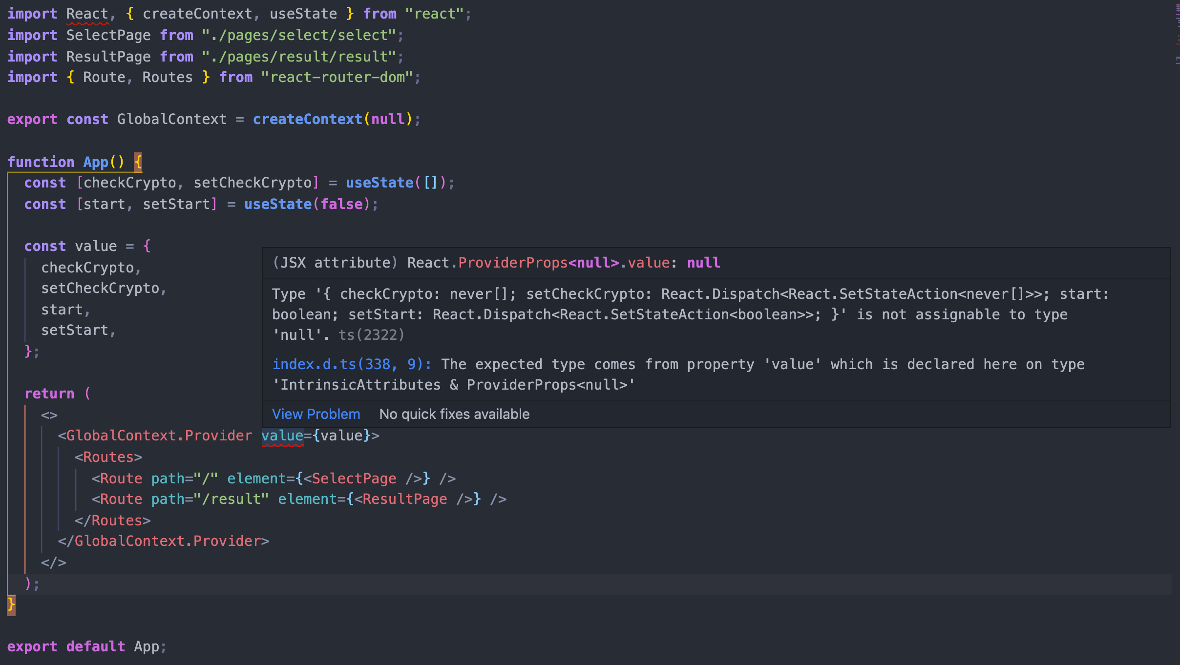Click the opening Routes tag
Viewport: 1180px width, 665px height.
(x=108, y=457)
